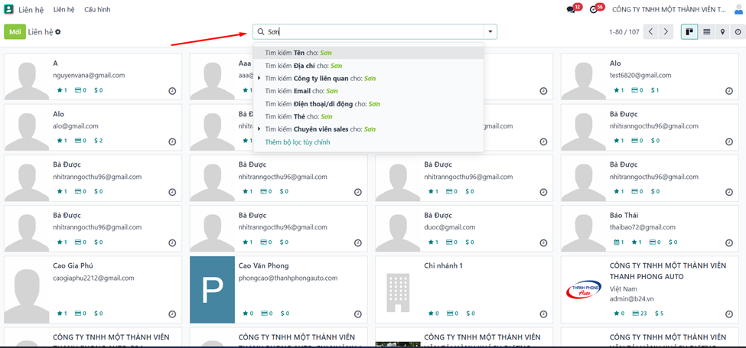
Task: Click Thêm bộ lọc tùy chỉnh link
Action: [x=298, y=142]
